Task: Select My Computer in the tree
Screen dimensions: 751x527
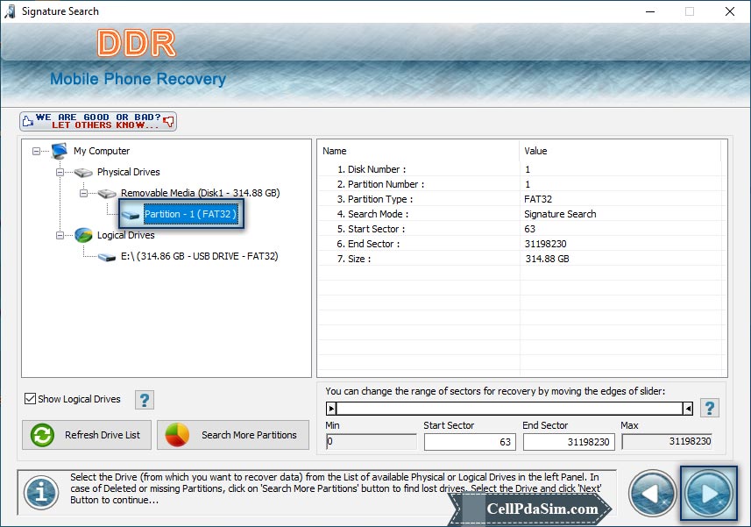Action: 102,151
